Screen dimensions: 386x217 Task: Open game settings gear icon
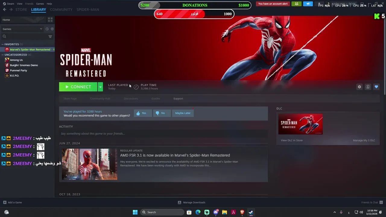point(359,87)
